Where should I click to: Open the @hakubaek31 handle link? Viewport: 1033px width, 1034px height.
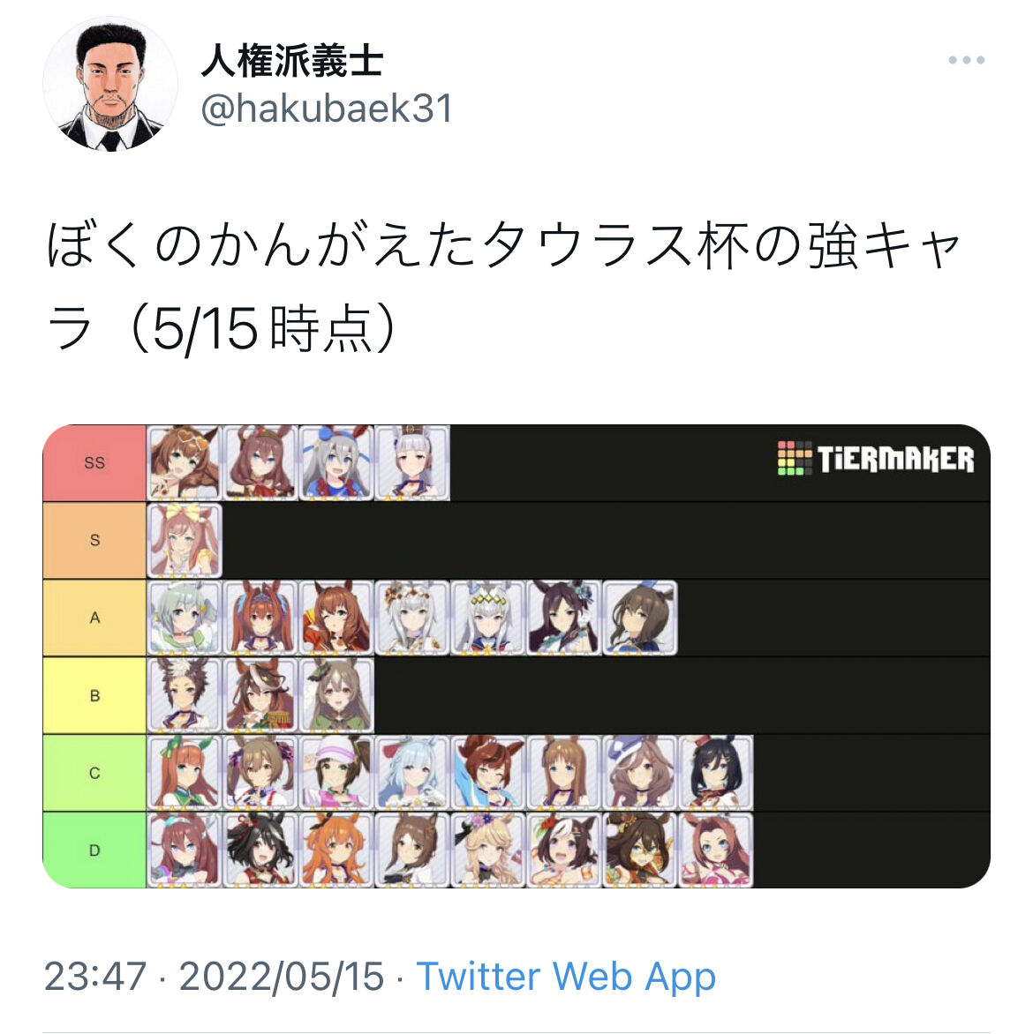tap(327, 109)
